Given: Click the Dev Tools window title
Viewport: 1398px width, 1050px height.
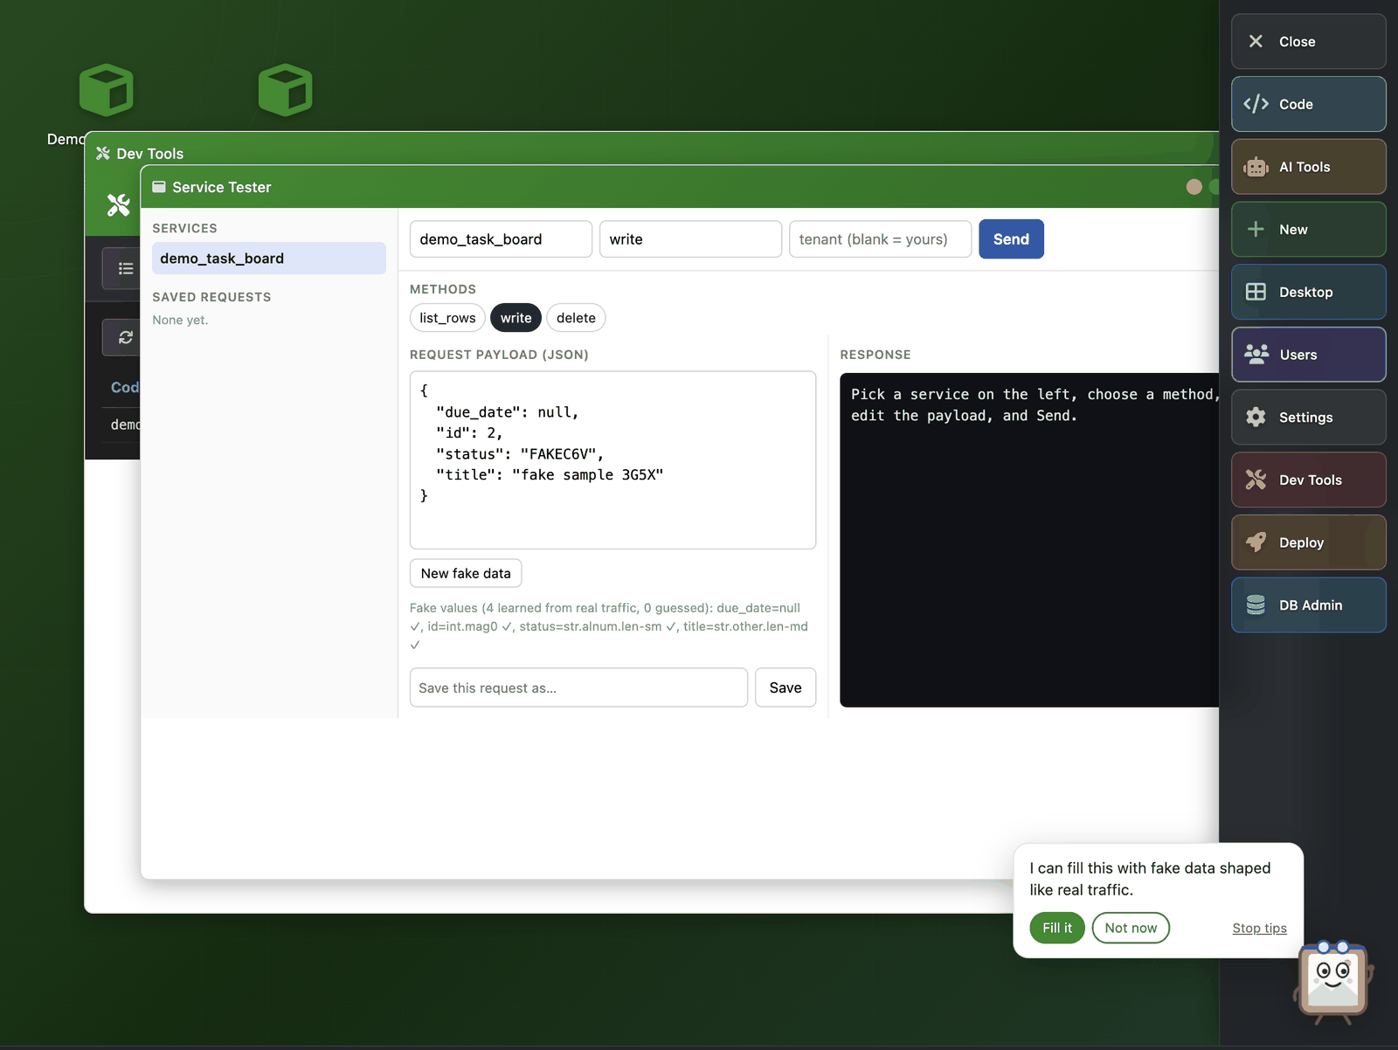Looking at the screenshot, I should pyautogui.click(x=150, y=154).
